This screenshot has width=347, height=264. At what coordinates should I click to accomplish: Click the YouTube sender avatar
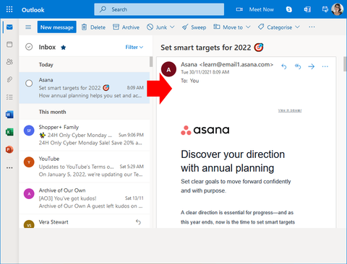pyautogui.click(x=29, y=162)
